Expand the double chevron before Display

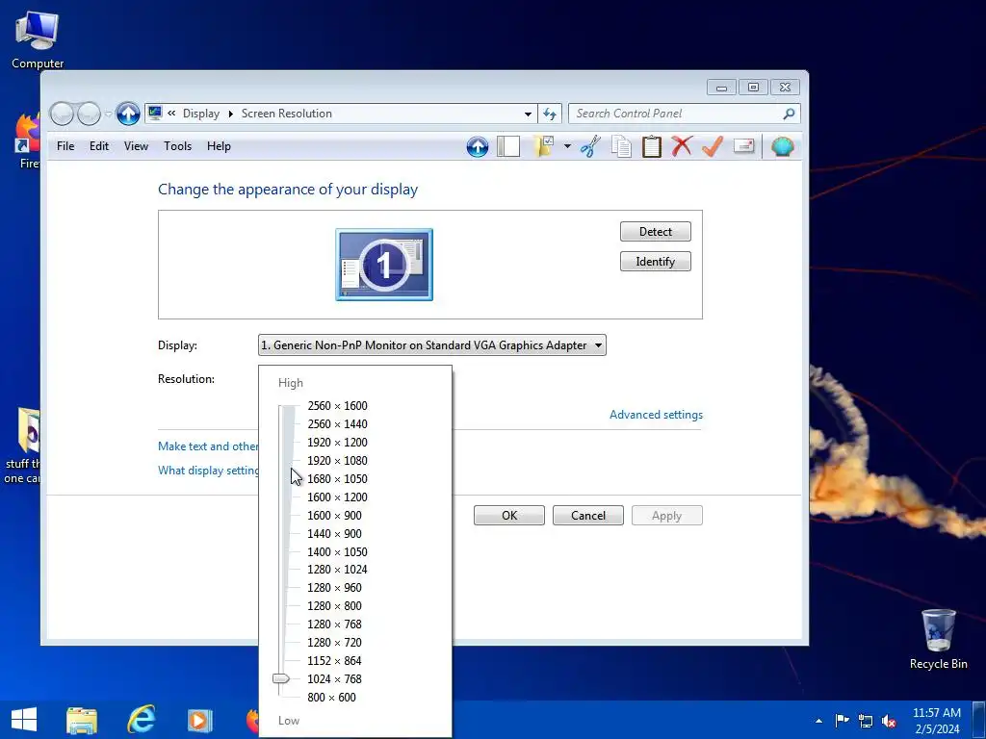click(171, 114)
